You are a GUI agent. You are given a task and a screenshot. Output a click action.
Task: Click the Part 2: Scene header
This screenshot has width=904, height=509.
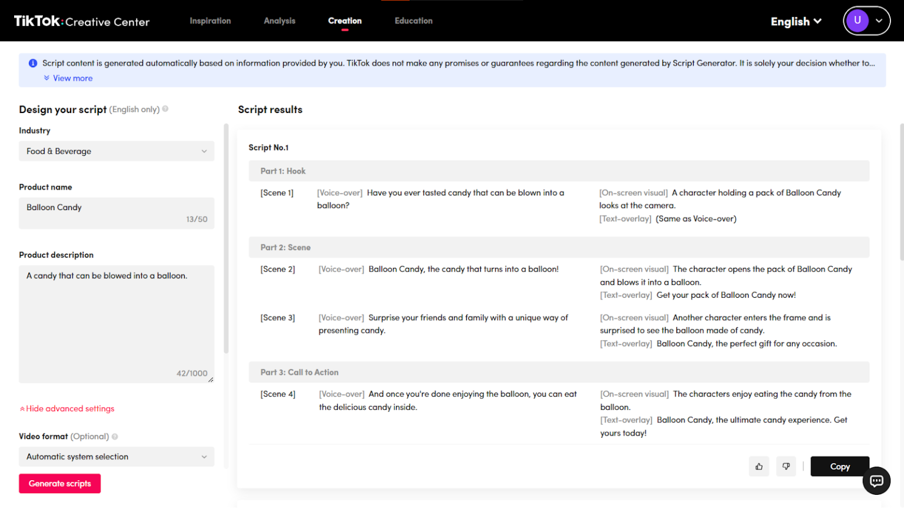pos(559,248)
